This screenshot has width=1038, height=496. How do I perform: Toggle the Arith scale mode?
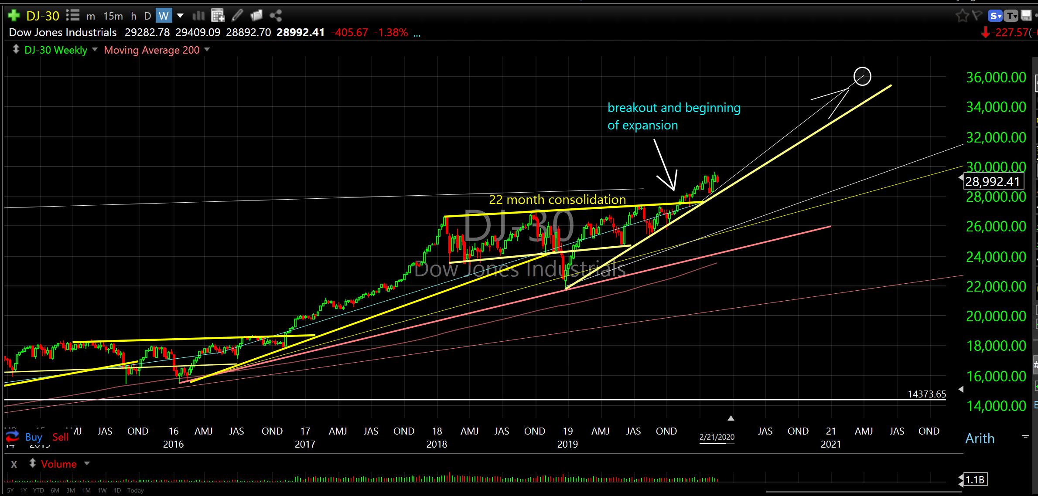pos(980,438)
